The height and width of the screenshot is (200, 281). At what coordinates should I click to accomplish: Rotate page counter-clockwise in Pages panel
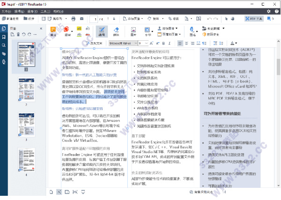point(24,34)
